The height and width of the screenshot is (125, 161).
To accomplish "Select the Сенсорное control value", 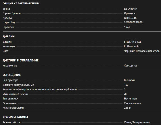I will tap(131, 66).
